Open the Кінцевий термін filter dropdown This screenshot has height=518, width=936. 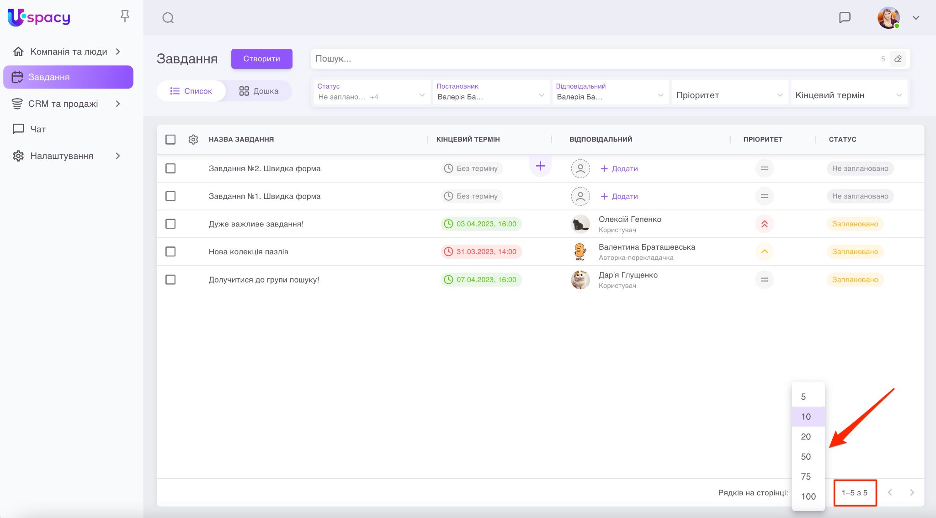coord(849,95)
